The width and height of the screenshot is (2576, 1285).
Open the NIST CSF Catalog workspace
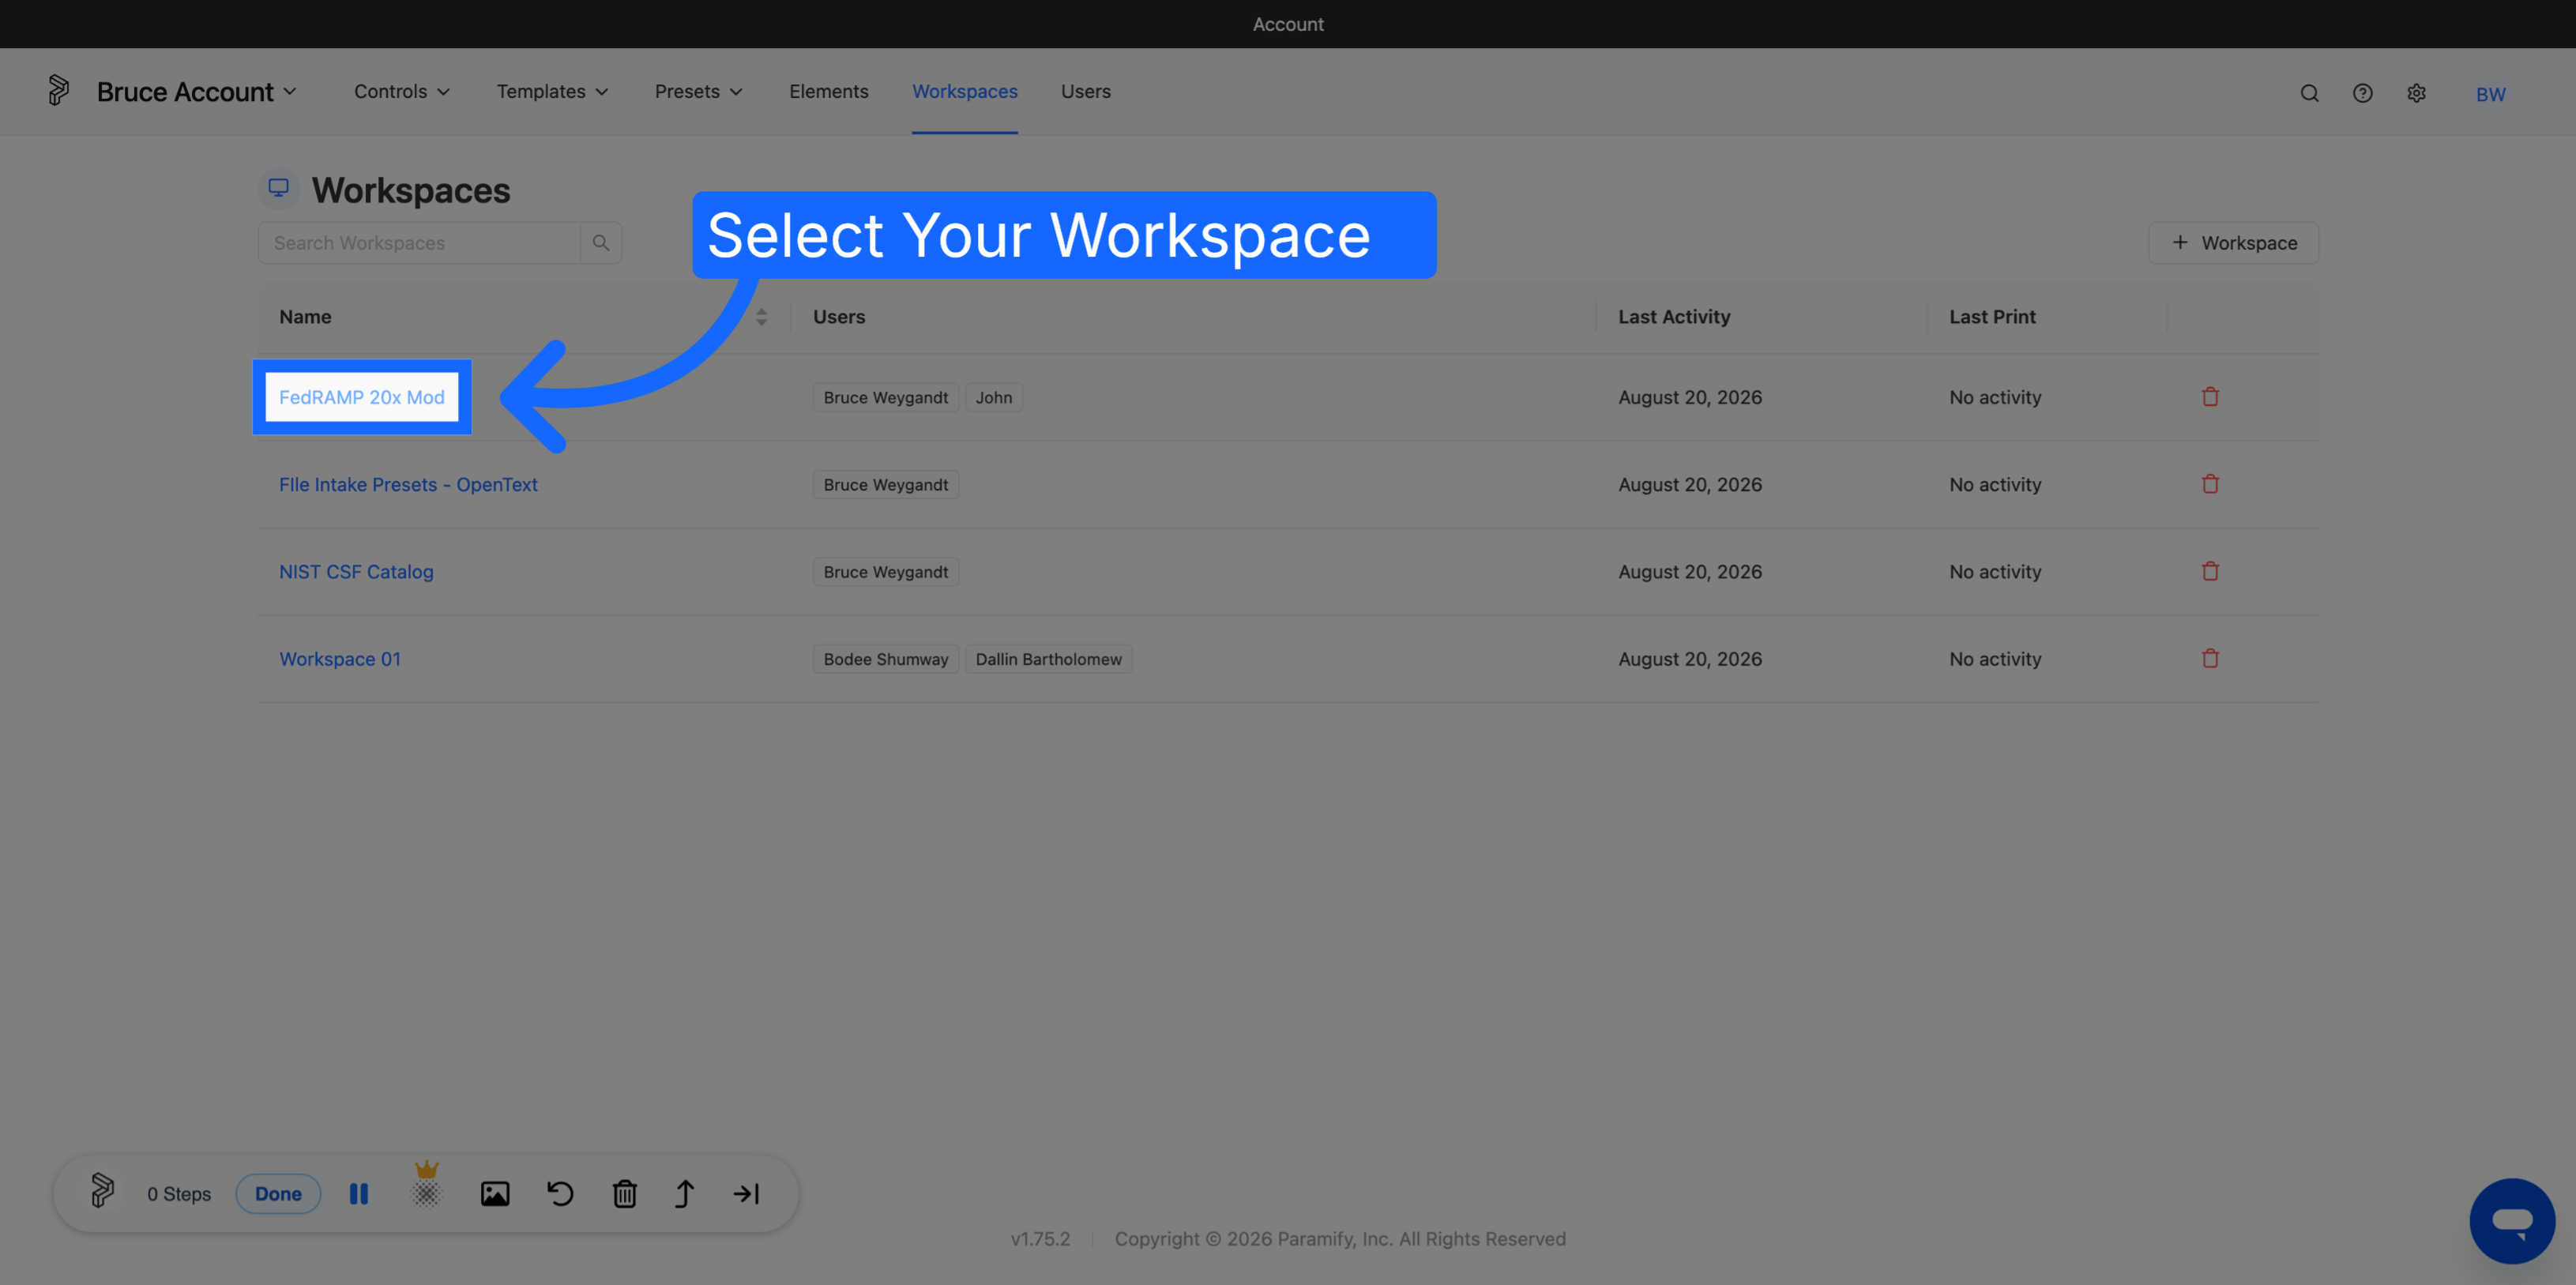[x=356, y=571]
